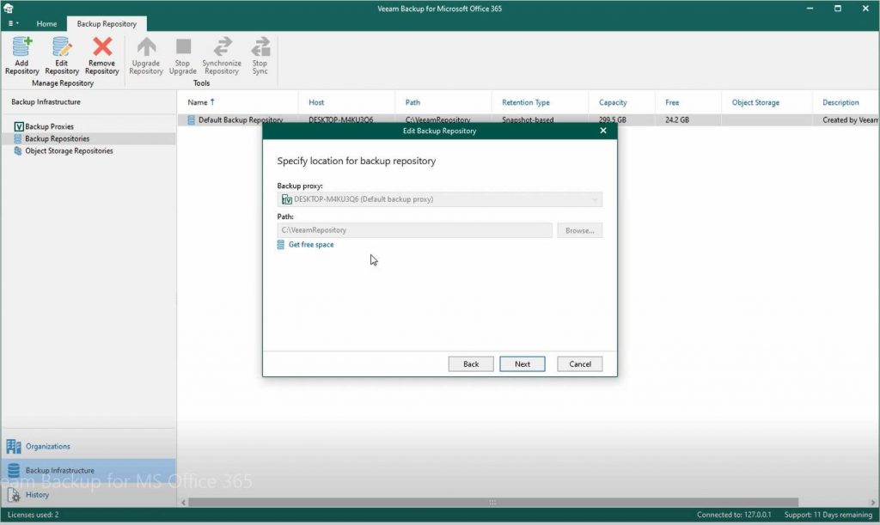The image size is (880, 525).
Task: Click the Path input field
Action: pyautogui.click(x=415, y=230)
